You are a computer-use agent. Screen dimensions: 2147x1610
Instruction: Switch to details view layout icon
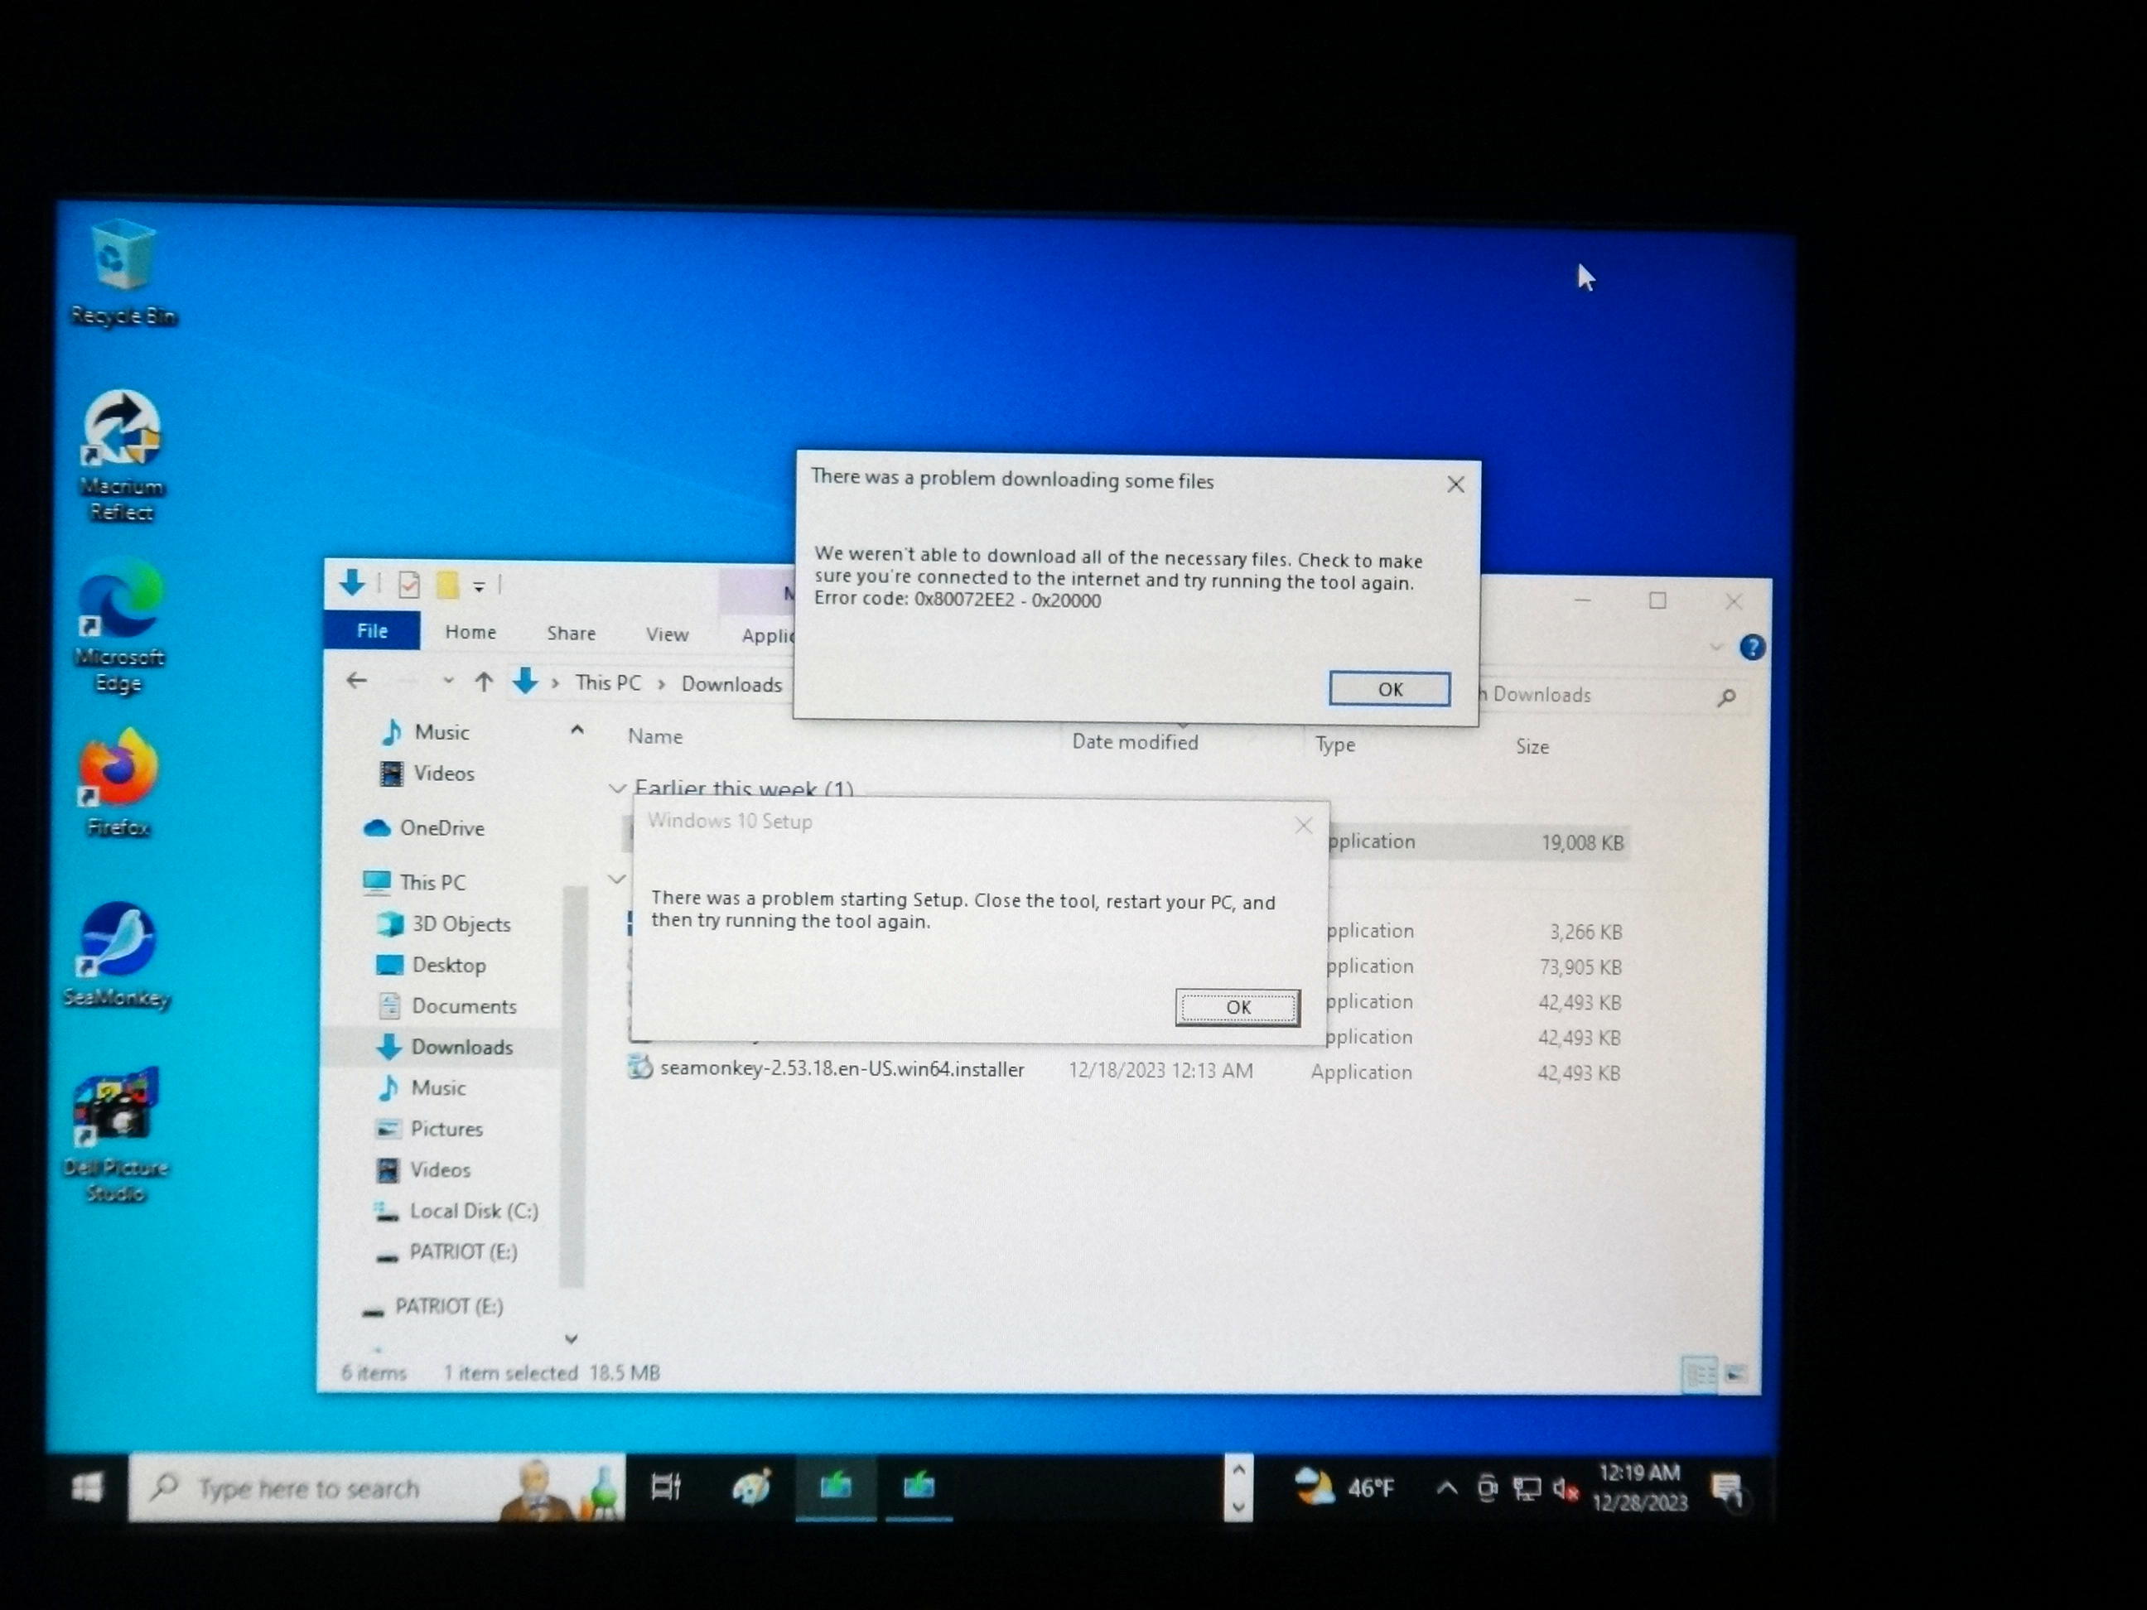[1699, 1374]
